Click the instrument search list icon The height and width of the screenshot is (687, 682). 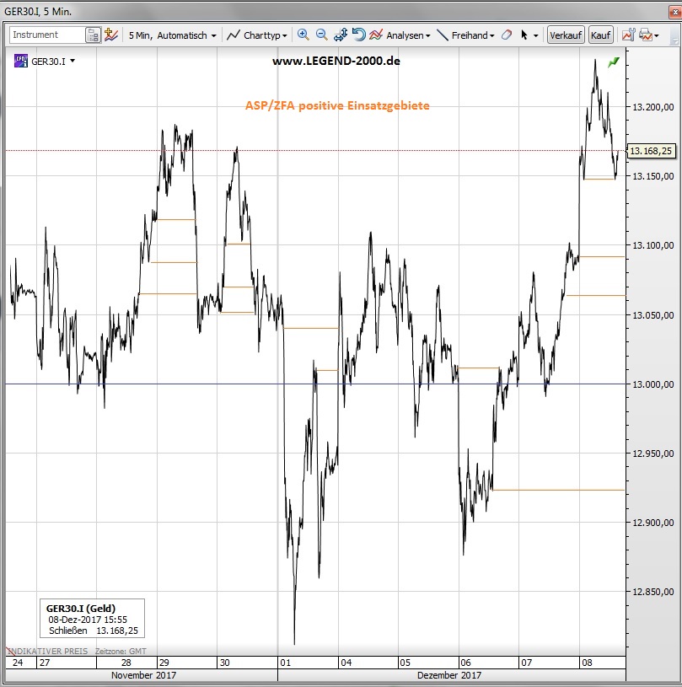(93, 35)
